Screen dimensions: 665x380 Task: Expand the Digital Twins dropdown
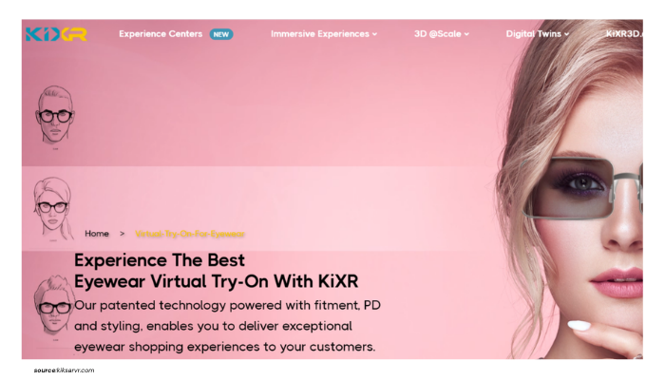coord(537,34)
